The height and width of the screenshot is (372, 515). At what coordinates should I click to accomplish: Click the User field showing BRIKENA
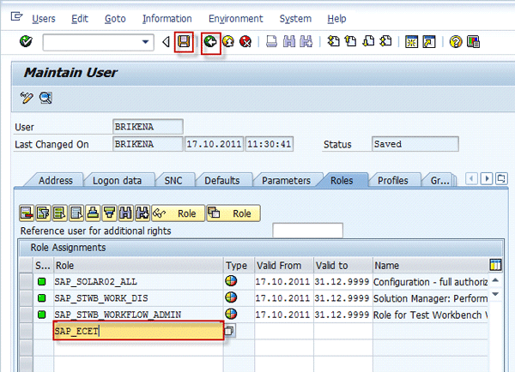click(x=148, y=127)
